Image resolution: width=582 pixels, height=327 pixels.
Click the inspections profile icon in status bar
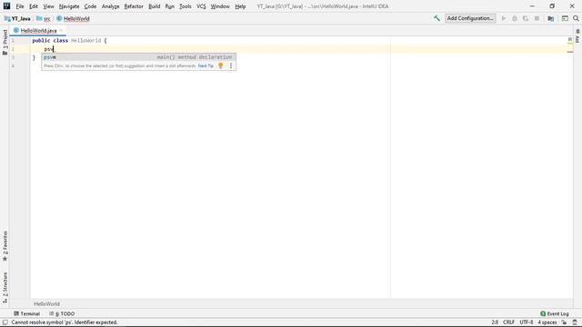click(x=575, y=322)
